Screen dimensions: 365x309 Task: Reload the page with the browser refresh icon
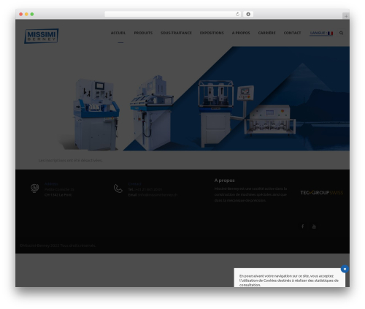pyautogui.click(x=237, y=14)
